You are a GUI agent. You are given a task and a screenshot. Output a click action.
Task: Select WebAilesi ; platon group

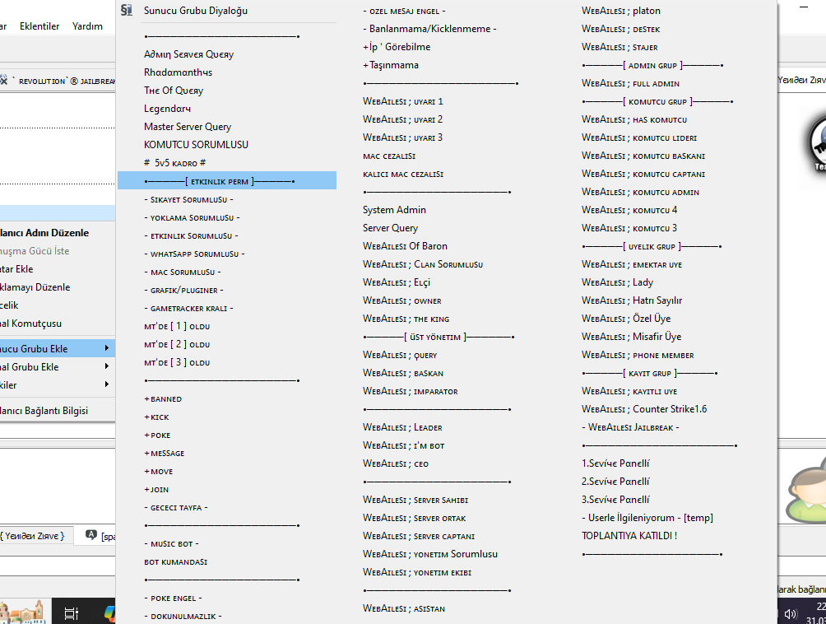click(x=620, y=11)
